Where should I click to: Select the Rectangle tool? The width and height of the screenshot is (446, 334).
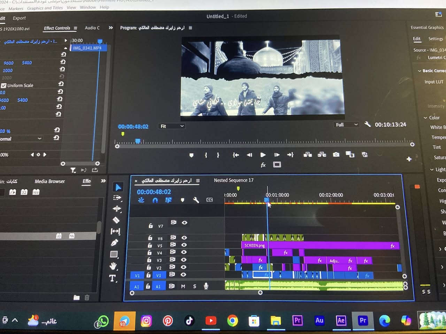click(x=114, y=254)
